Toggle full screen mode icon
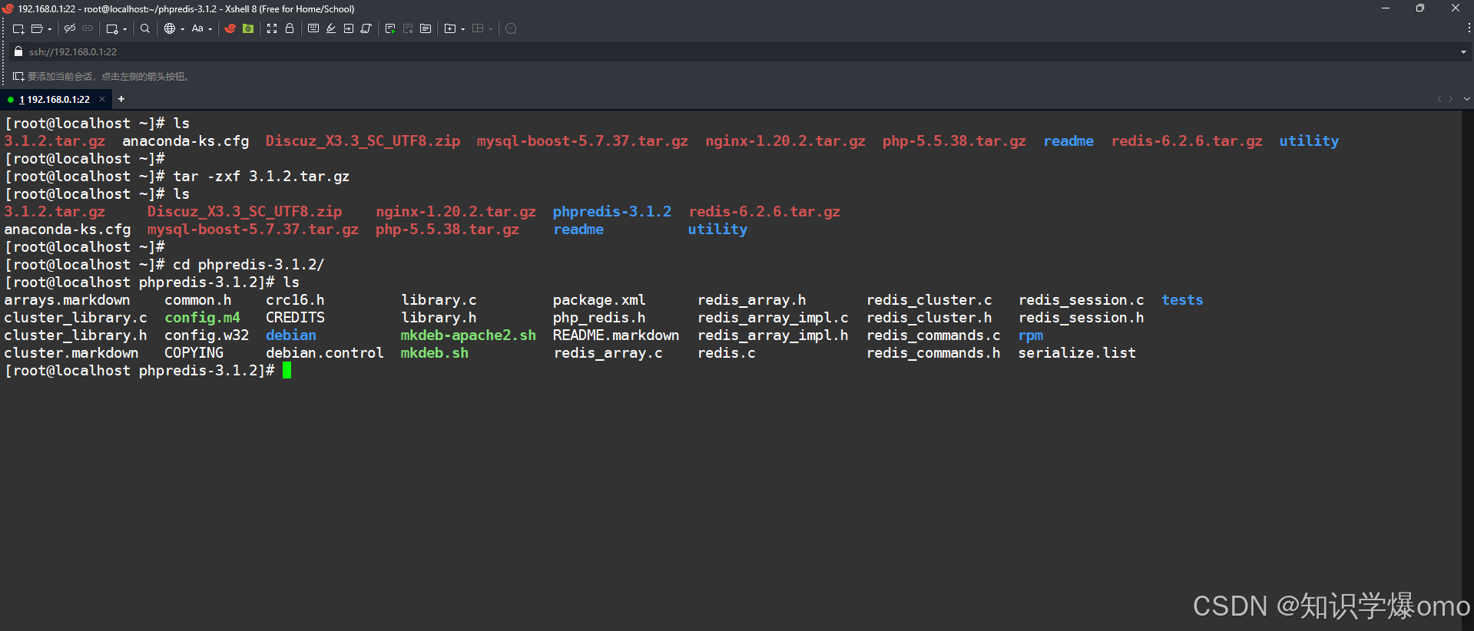This screenshot has height=631, width=1474. (272, 28)
